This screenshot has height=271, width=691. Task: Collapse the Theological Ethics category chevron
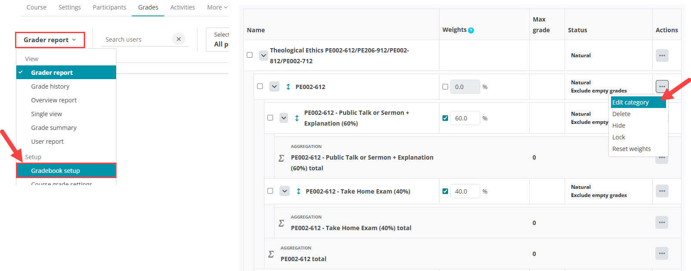(264, 55)
